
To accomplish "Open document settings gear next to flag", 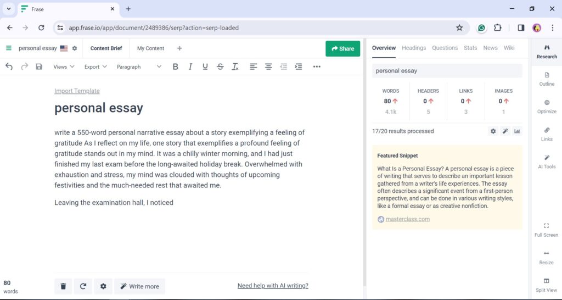I will [x=75, y=48].
